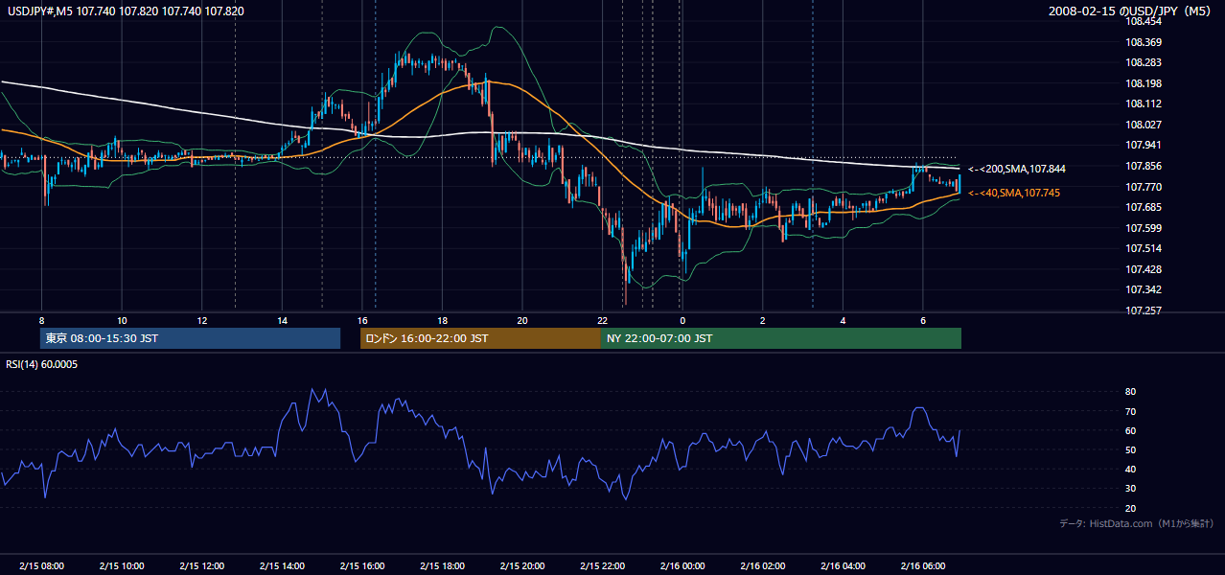This screenshot has width=1225, height=575.
Task: Click the RSI axis level 70
Action: [1131, 411]
